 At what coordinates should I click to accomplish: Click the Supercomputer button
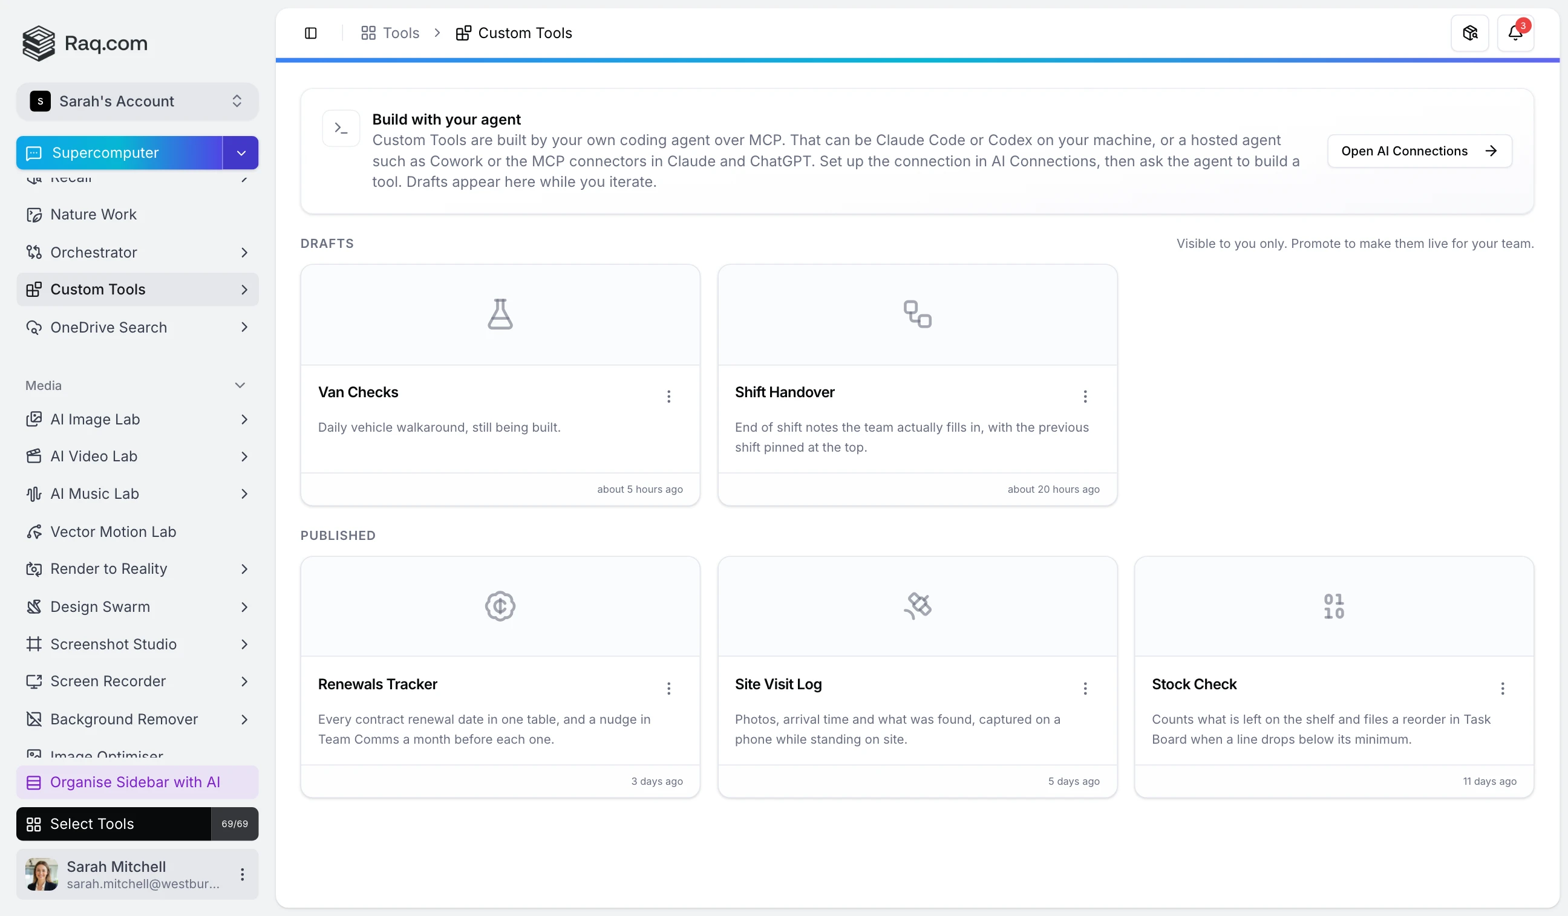(119, 153)
